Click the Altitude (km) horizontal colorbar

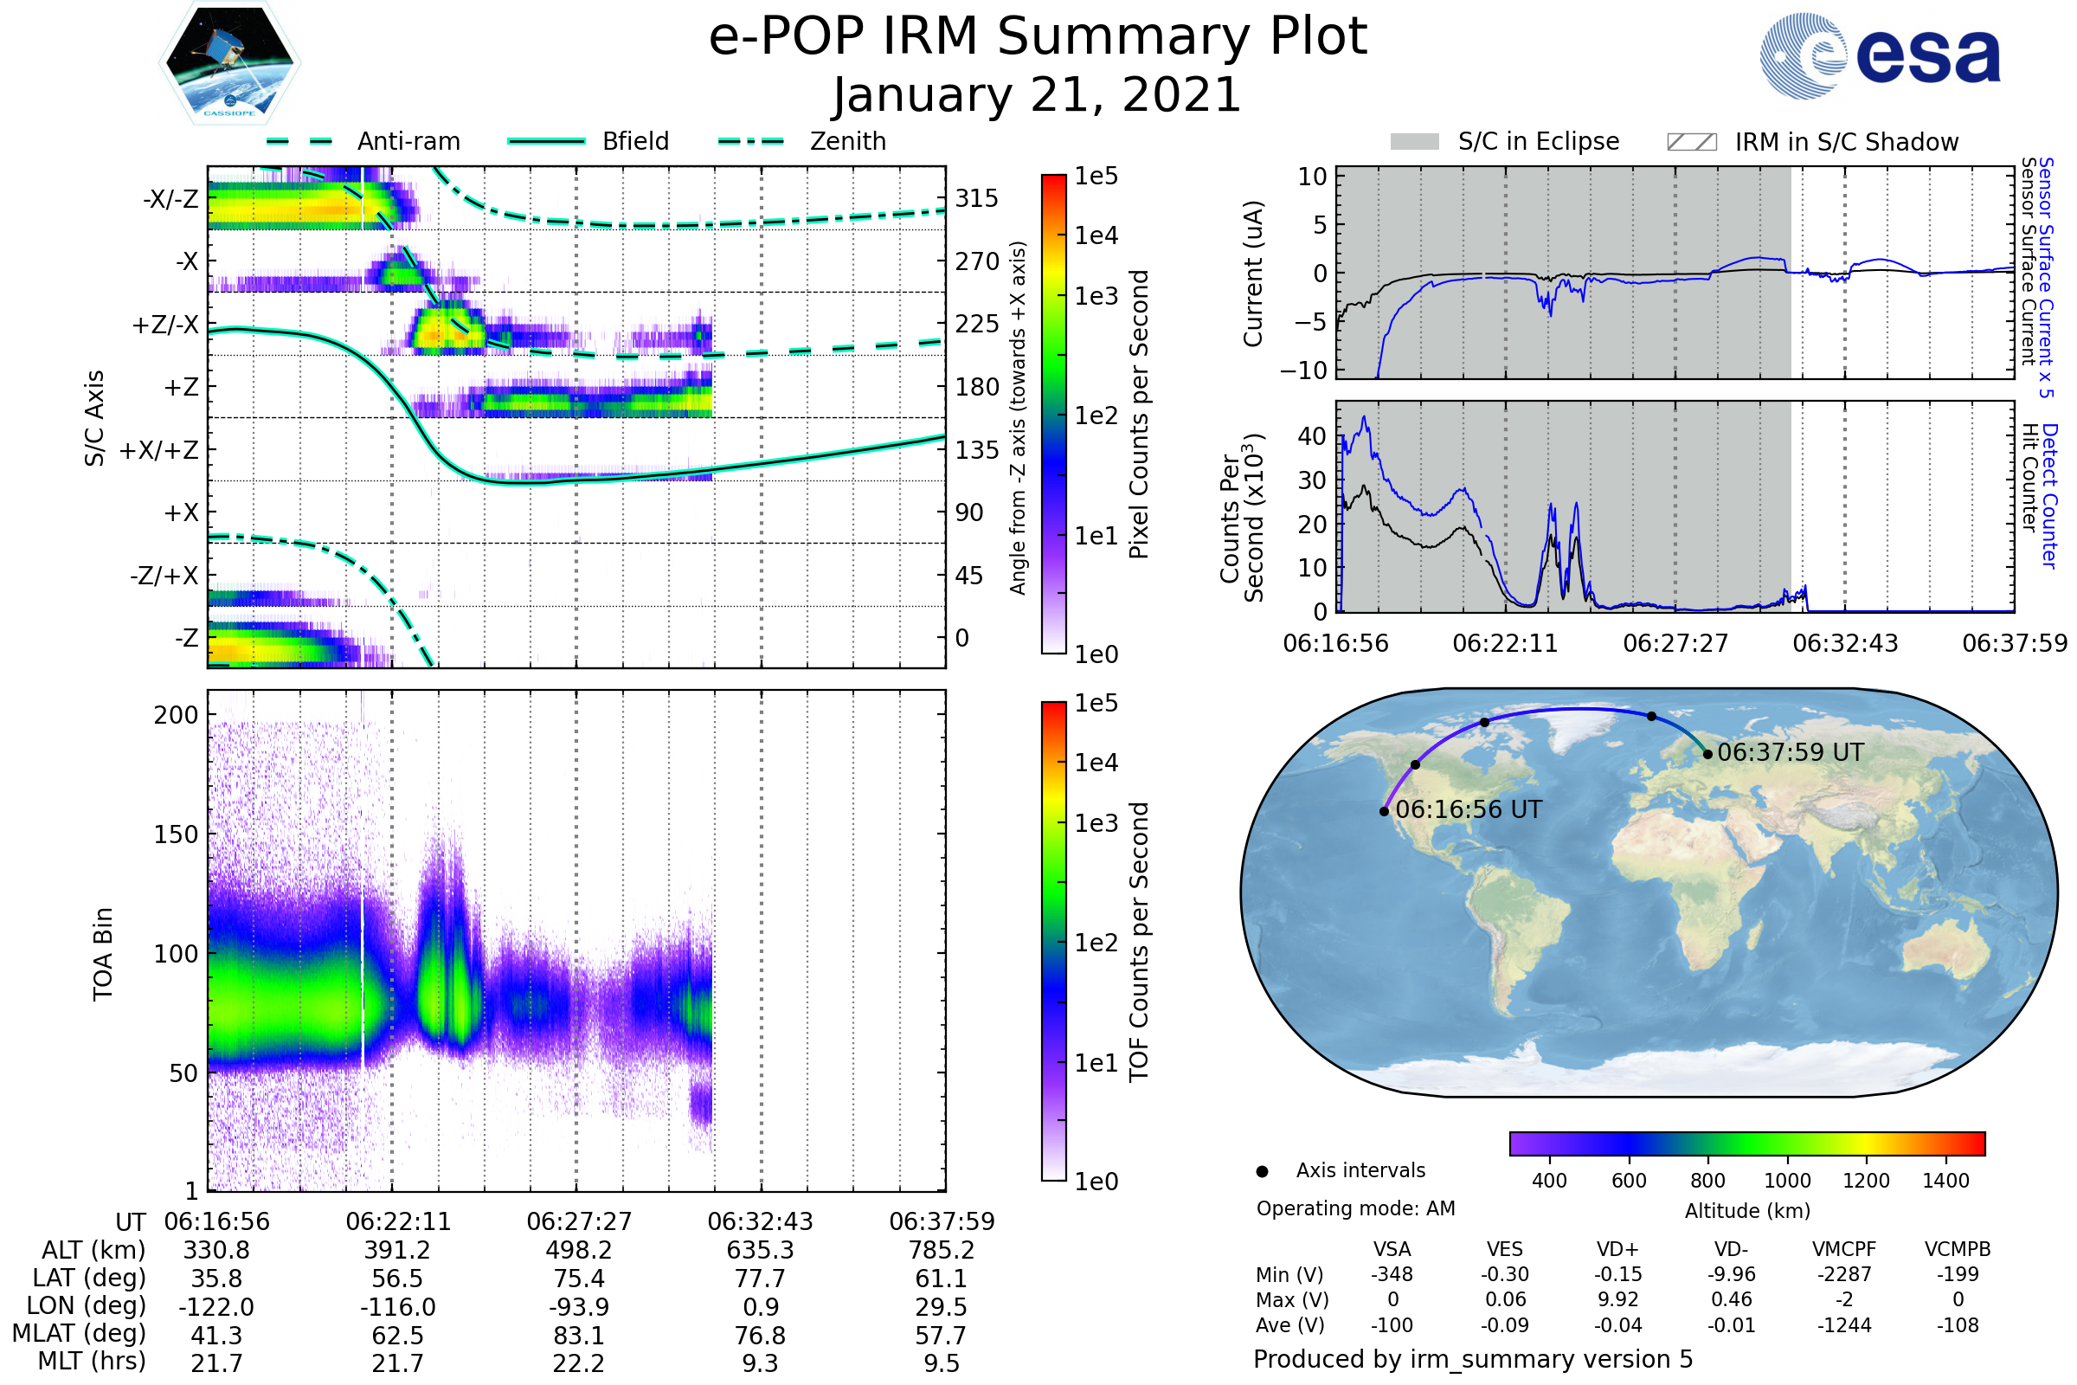tap(1746, 1143)
